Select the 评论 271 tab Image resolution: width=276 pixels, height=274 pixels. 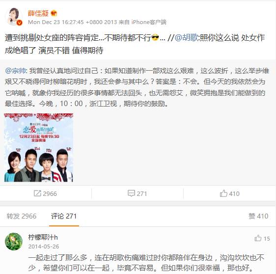tap(64, 216)
